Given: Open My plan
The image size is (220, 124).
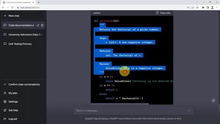Looking at the screenshot, I should click(x=23, y=93).
